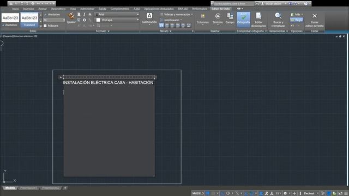Open the Justificación menu
Viewport: 349px width, 196px height.
(x=149, y=19)
